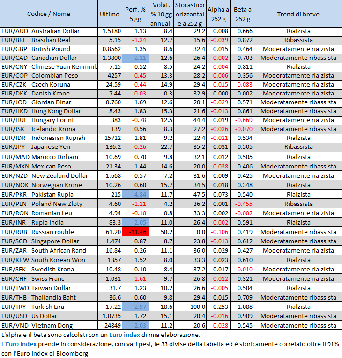Click Russian rouble alpha value -0.106
Image resolution: width=342 pixels, height=358 pixels.
[x=218, y=232]
